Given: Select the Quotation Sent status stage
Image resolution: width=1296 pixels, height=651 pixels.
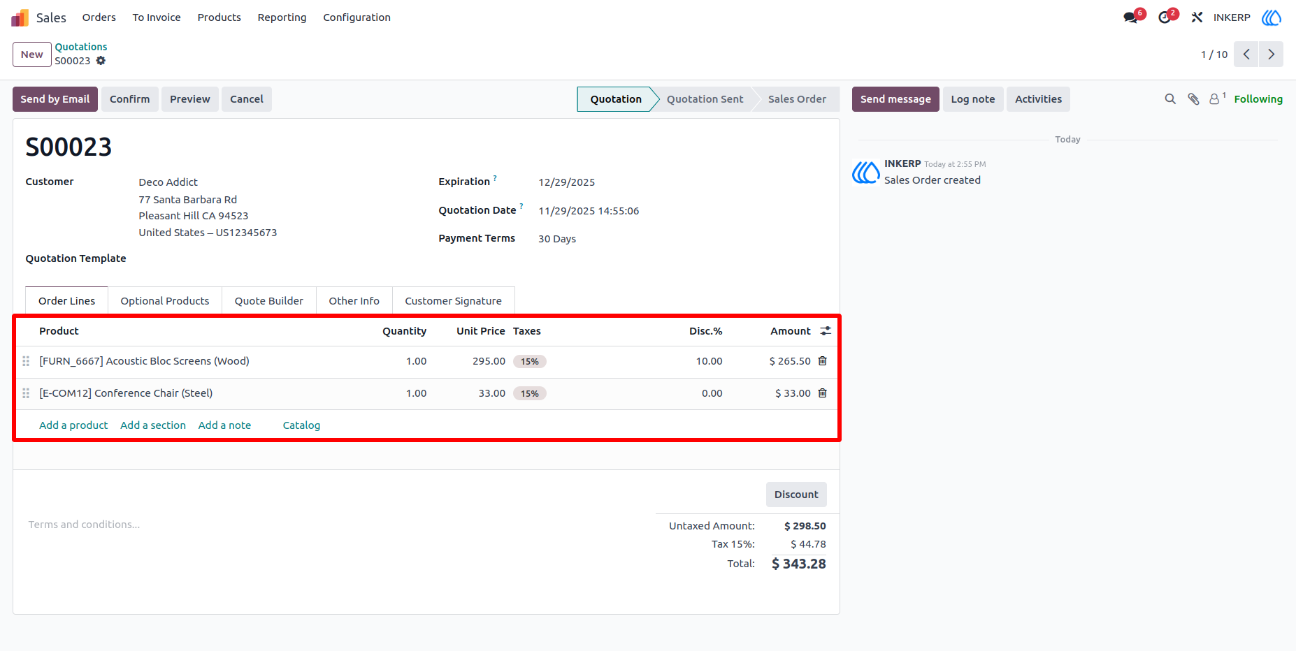Looking at the screenshot, I should pyautogui.click(x=705, y=99).
